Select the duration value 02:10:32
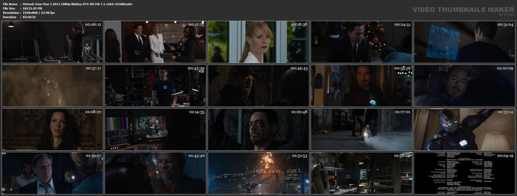Screen dimensions: 517x196 (29, 17)
